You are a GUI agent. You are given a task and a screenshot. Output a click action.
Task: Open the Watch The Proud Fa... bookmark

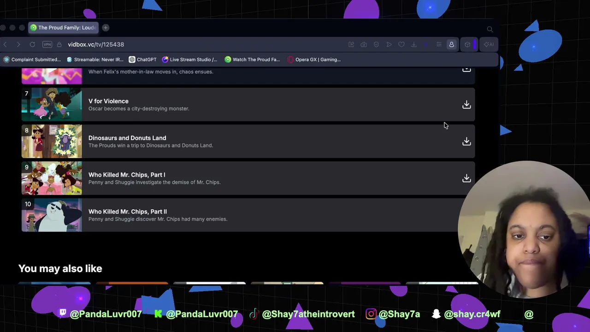tap(252, 59)
